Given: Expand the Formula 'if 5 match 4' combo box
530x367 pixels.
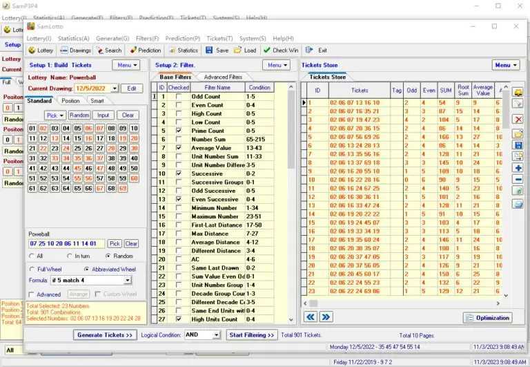Looking at the screenshot, I should coord(128,281).
